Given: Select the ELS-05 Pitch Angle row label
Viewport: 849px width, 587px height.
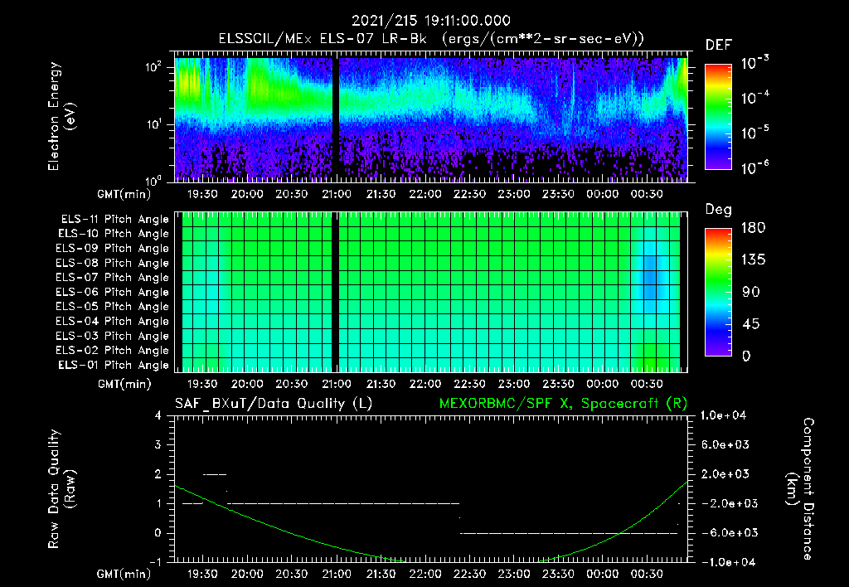Looking at the screenshot, I should [x=113, y=307].
